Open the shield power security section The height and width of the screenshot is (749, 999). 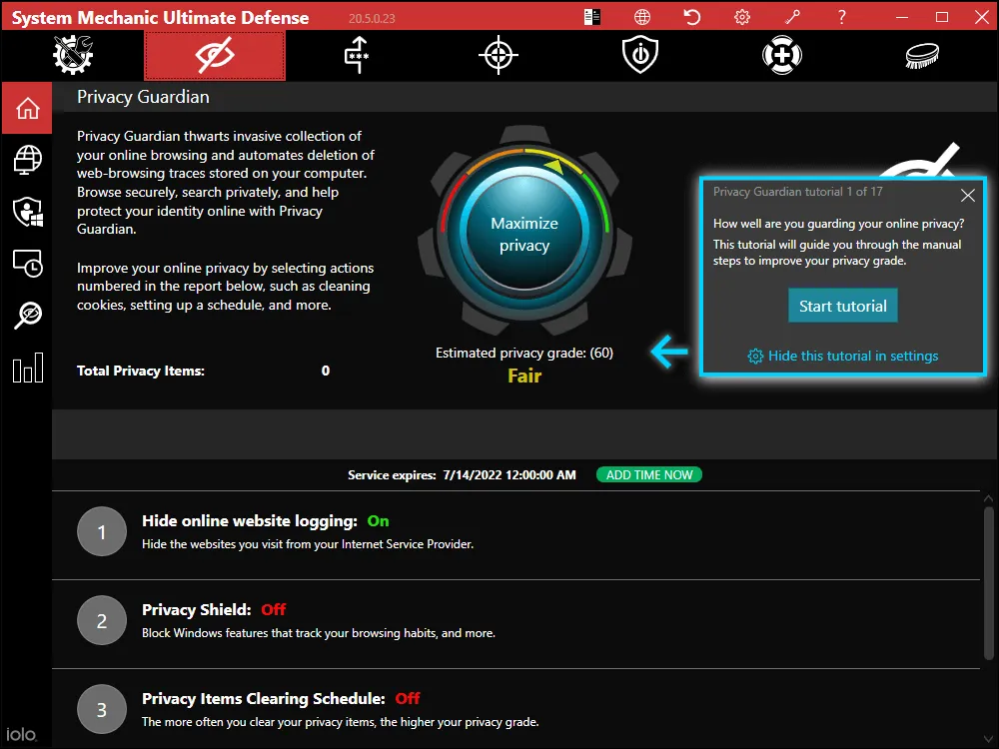(640, 55)
